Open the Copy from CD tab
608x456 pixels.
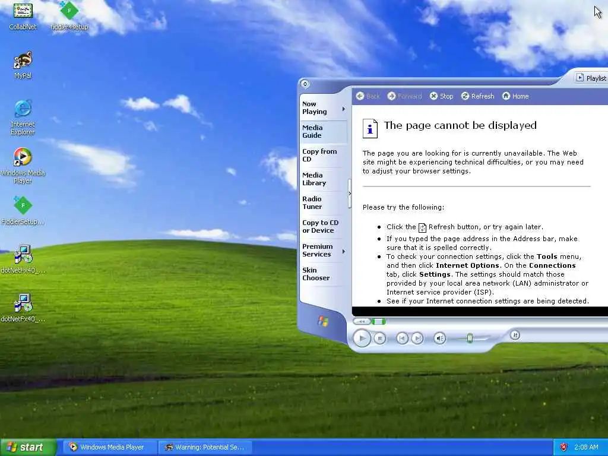point(324,155)
